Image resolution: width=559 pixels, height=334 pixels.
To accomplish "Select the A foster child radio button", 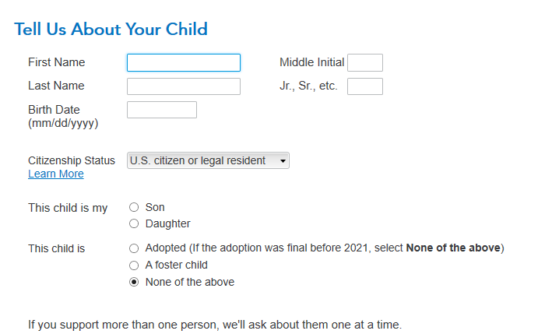I will pyautogui.click(x=134, y=265).
